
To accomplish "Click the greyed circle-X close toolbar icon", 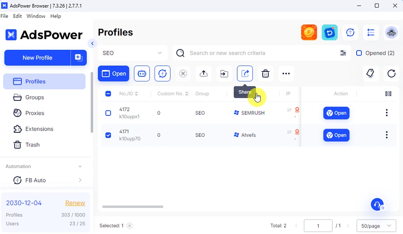I will (183, 74).
